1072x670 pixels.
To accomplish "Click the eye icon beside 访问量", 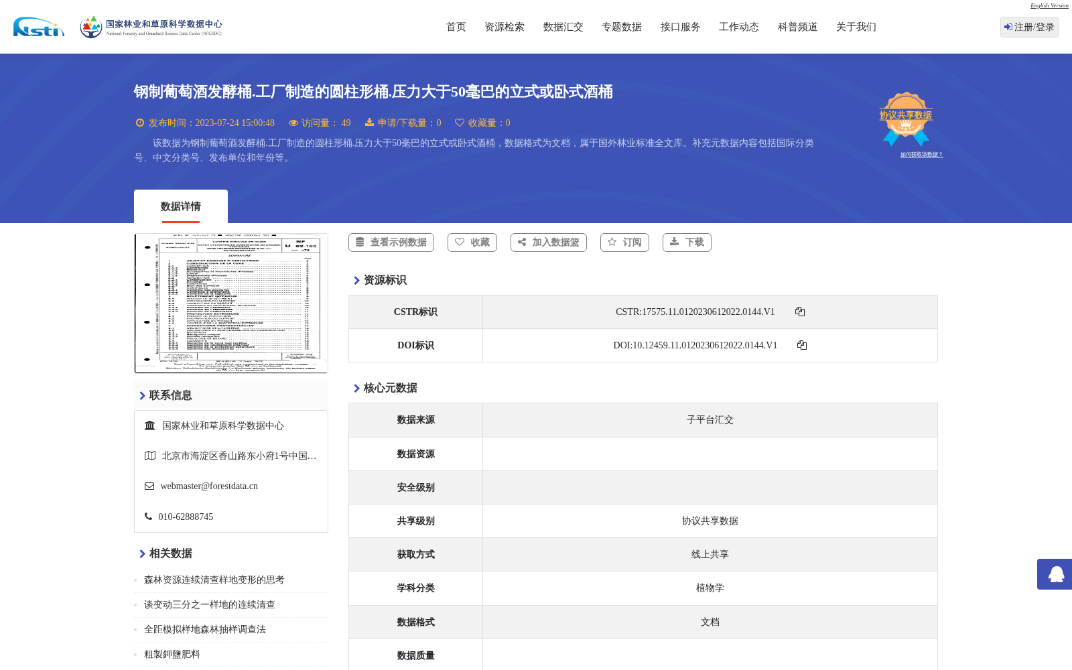I will [293, 123].
